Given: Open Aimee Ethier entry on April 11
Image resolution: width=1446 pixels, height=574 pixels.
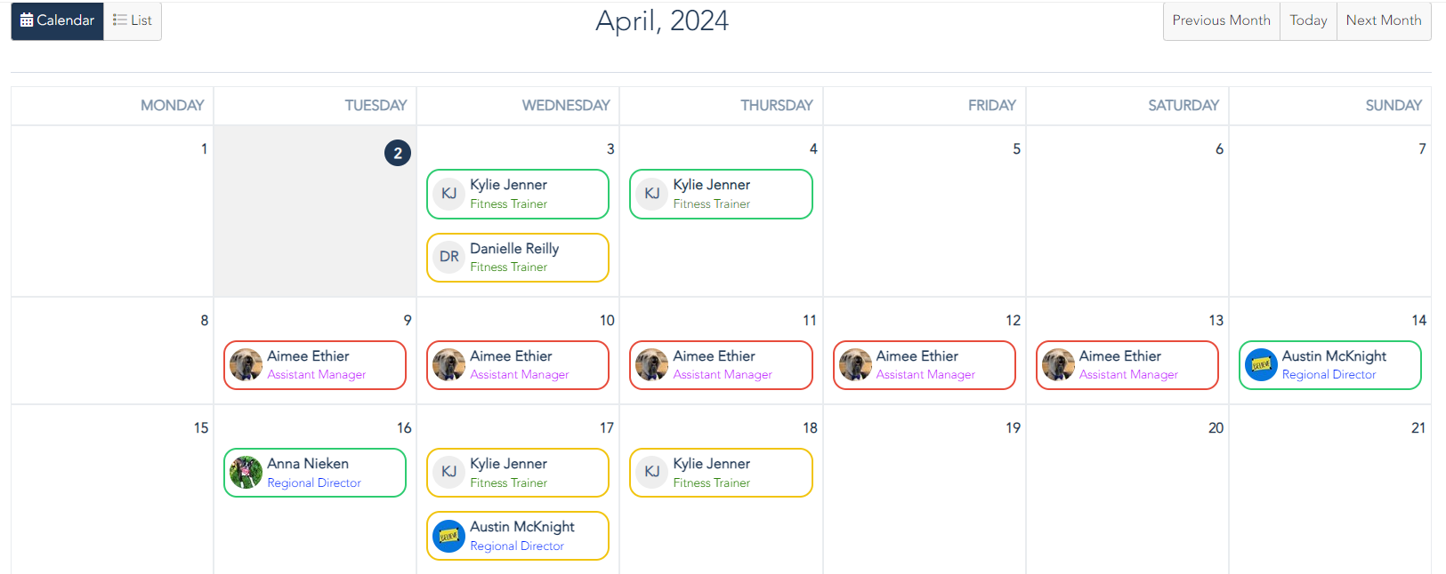Looking at the screenshot, I should coord(721,365).
